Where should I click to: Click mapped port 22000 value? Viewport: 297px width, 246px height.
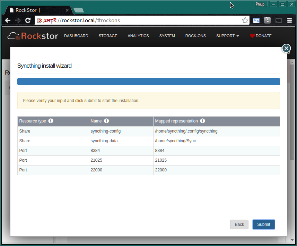[161, 170]
